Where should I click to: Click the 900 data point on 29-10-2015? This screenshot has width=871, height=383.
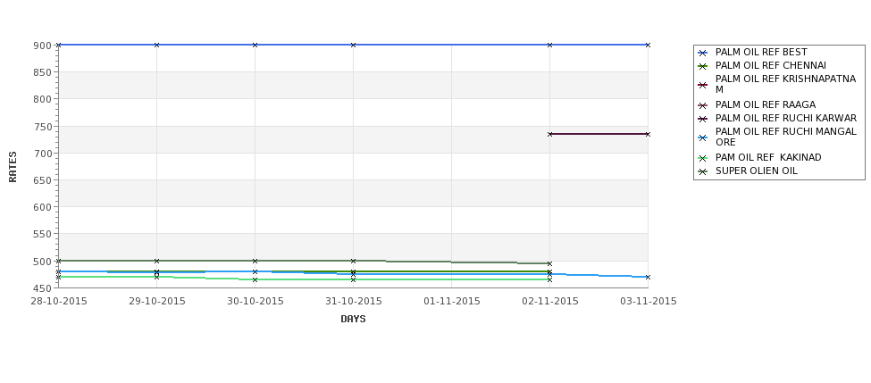[156, 45]
